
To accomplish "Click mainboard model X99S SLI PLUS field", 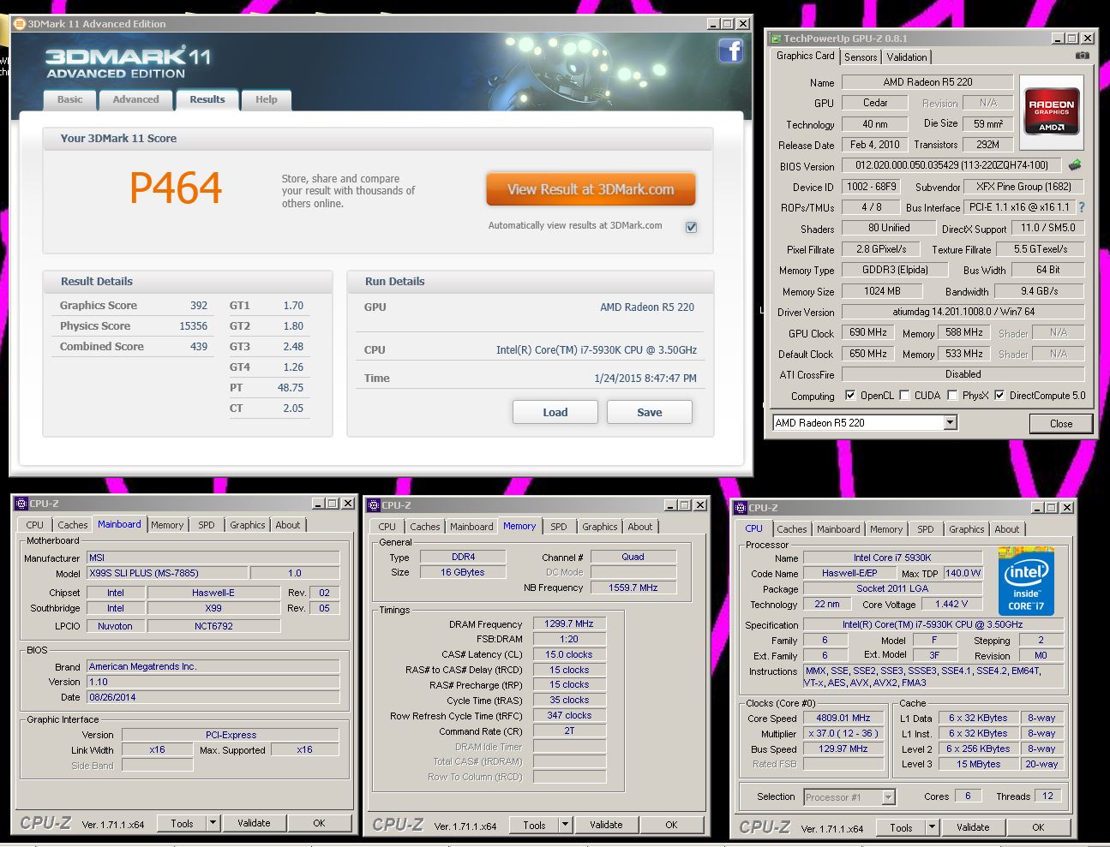I will 167,573.
